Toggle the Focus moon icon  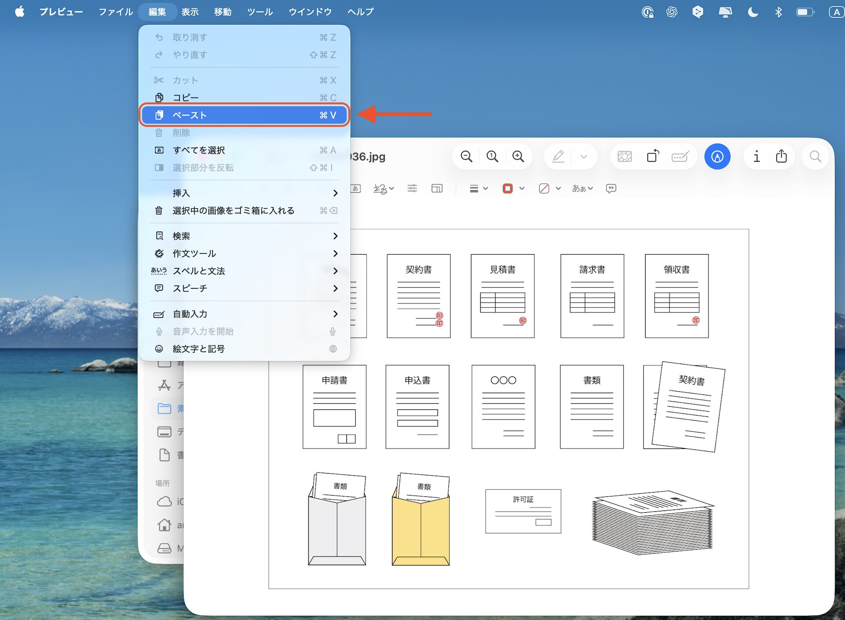click(753, 12)
